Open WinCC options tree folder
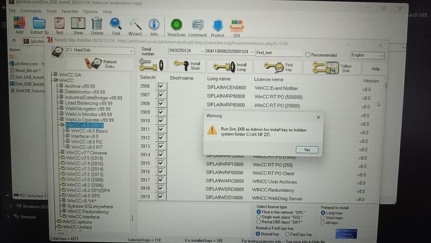This screenshot has height=243, width=431. coord(77,222)
